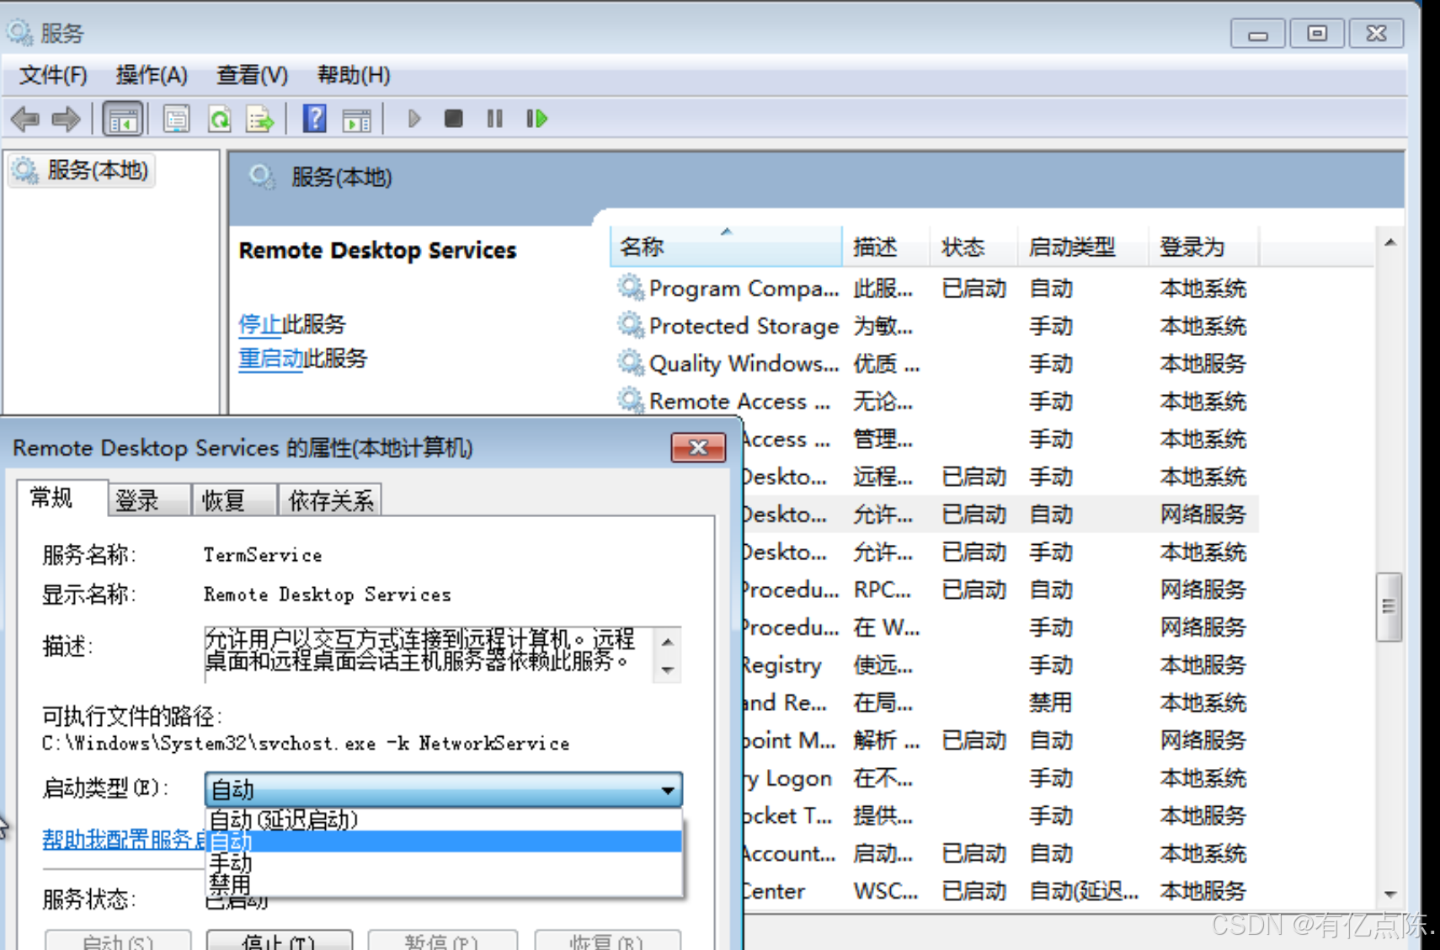Close the Remote Desktop Services properties dialog
The image size is (1440, 950).
pos(698,447)
